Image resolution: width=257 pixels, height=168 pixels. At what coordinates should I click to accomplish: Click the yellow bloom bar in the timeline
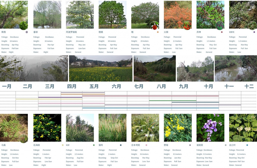tap(49, 99)
